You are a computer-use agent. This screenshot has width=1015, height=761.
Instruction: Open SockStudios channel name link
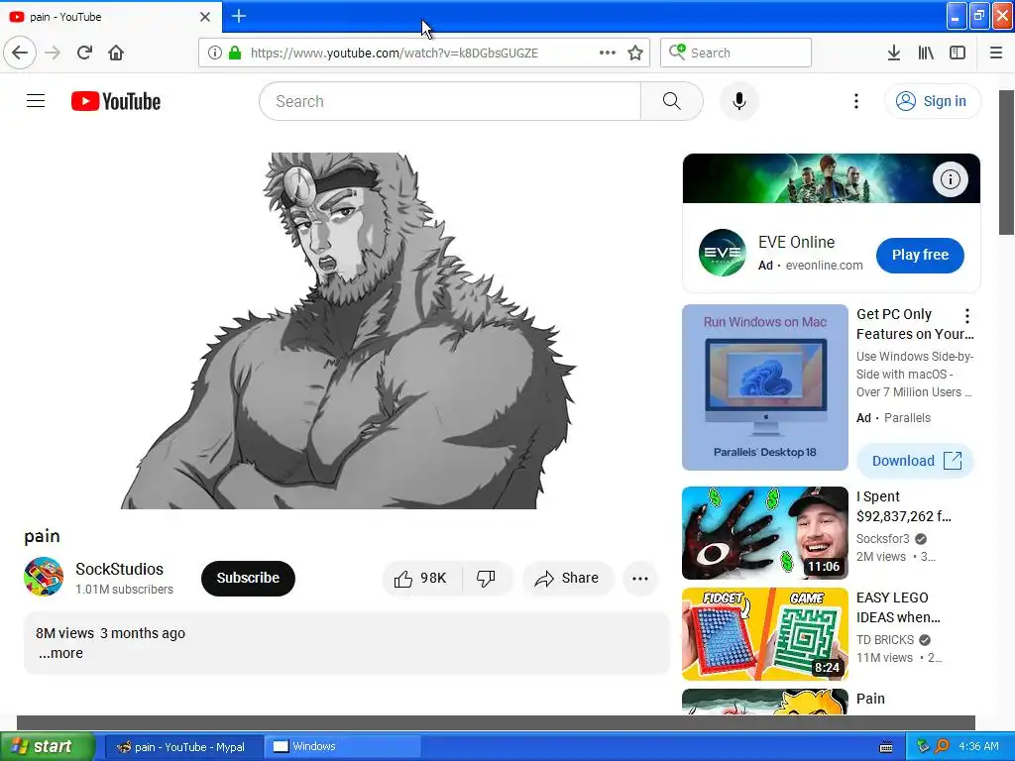pos(119,569)
